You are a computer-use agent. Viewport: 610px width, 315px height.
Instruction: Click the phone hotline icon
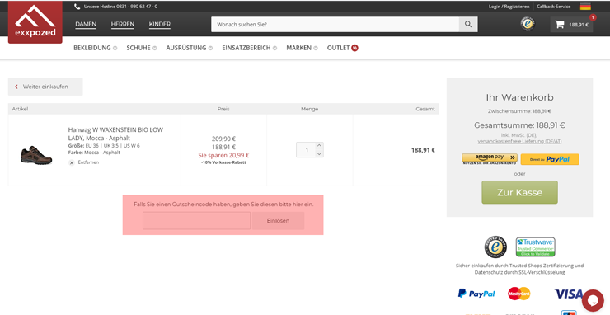[77, 7]
